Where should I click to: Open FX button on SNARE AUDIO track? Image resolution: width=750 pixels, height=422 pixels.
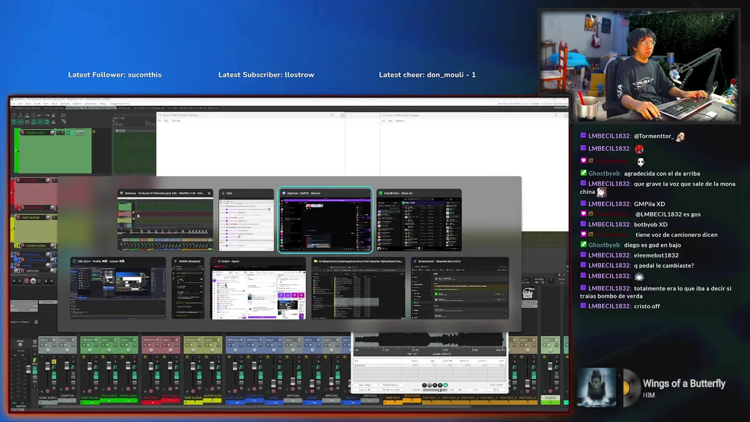pos(68,132)
